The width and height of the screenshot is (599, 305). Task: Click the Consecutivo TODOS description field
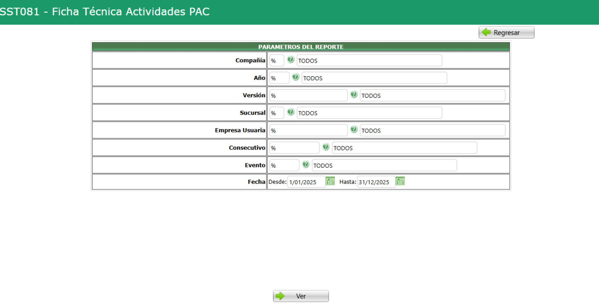[404, 148]
